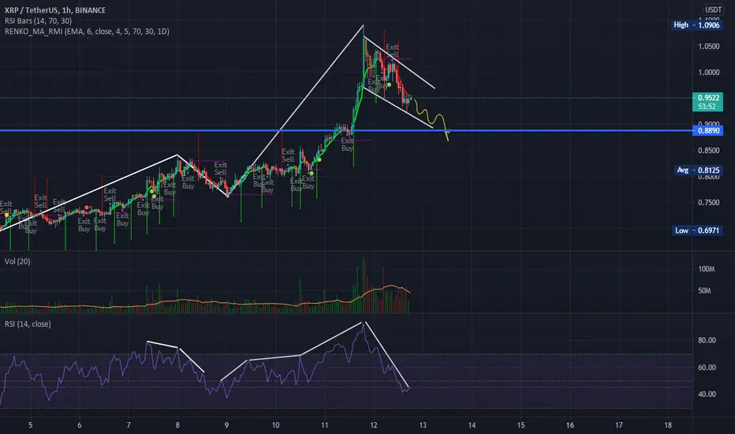Click date 5 on the time axis

coord(31,425)
